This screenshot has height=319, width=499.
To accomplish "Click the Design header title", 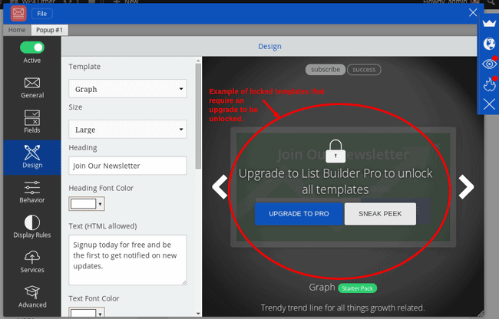I will [269, 46].
